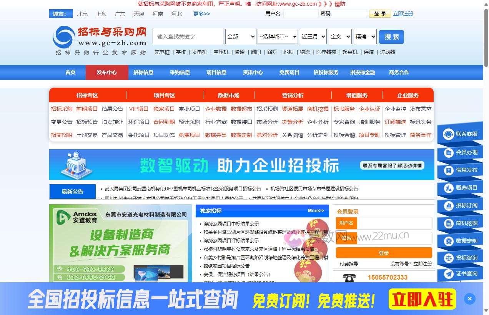Image resolution: width=489 pixels, height=315 pixels.
Task: Click the yellow 立即入驻 banner button
Action: [x=421, y=298]
